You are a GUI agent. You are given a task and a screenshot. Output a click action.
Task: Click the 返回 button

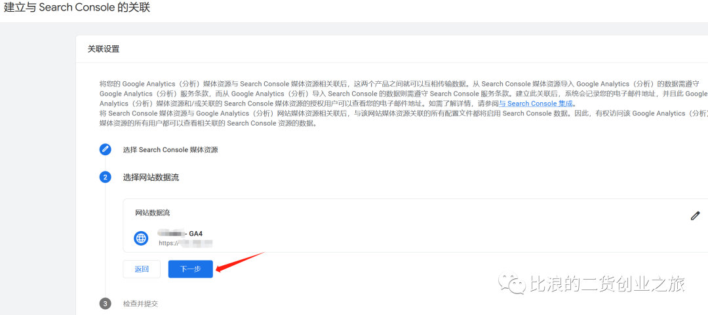click(x=142, y=269)
